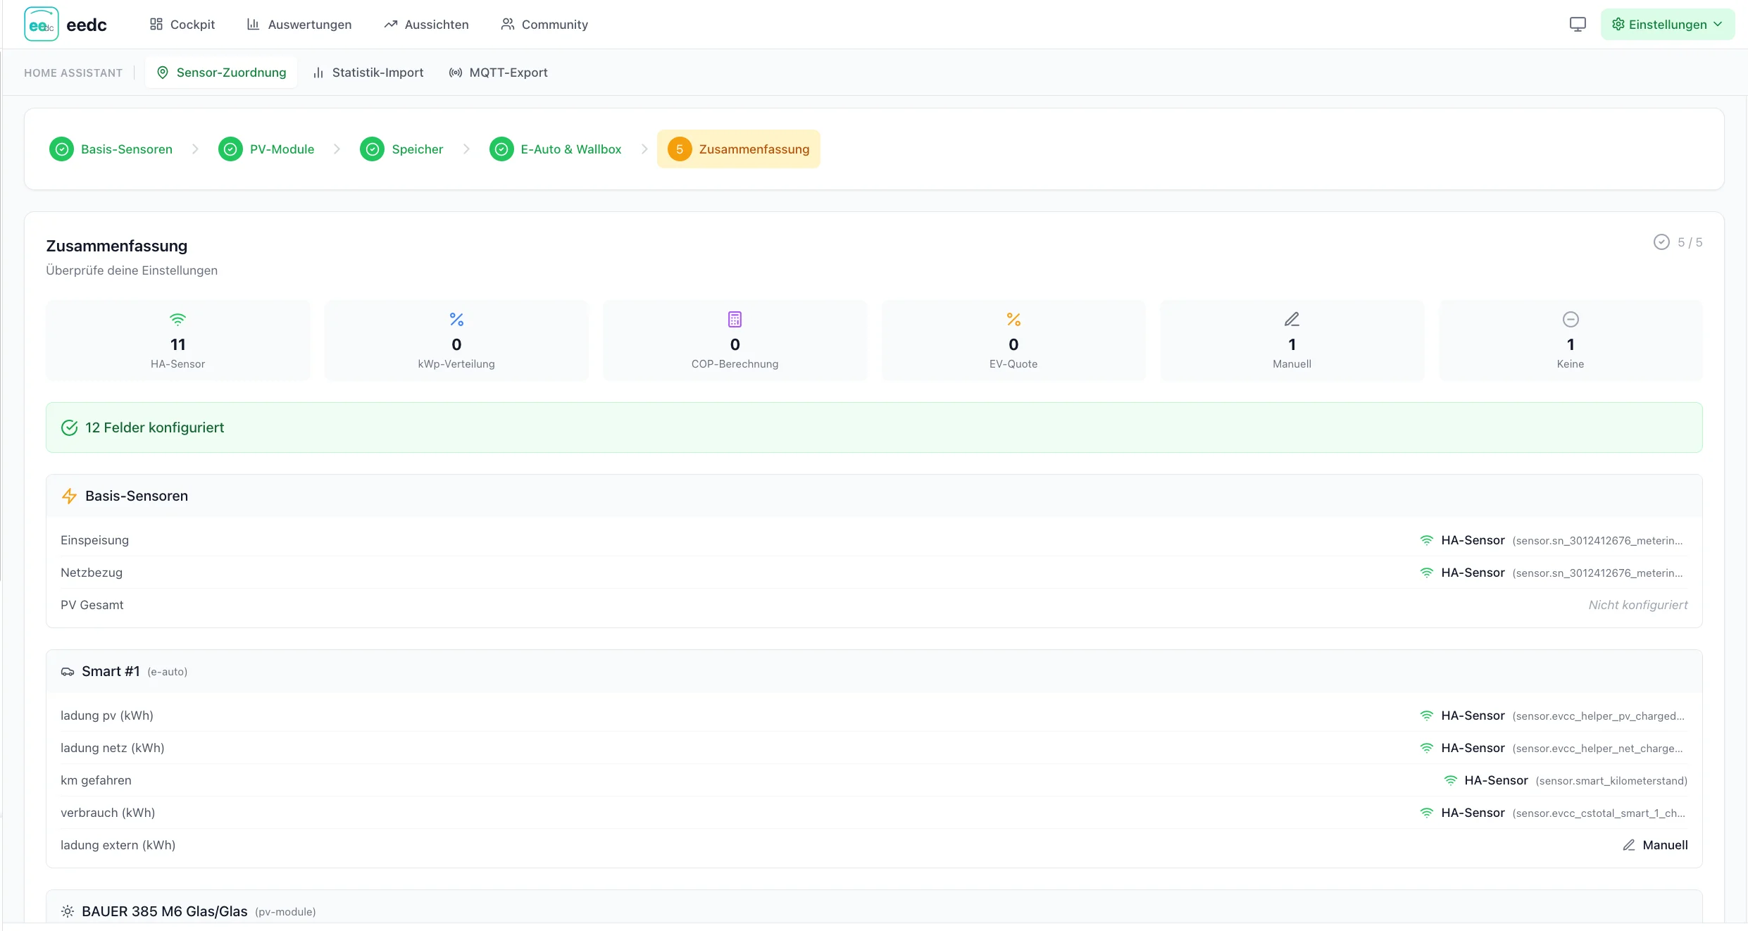Click the completed check on PV-Module step
Viewport: 1748px width, 931px height.
(x=230, y=149)
